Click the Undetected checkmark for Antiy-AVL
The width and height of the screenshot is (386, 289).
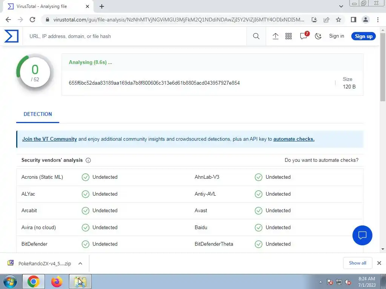pyautogui.click(x=259, y=194)
